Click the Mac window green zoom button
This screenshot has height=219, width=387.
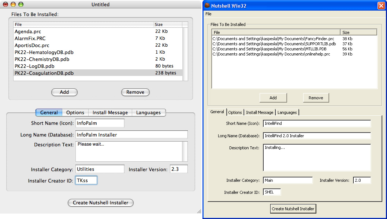(21, 5)
